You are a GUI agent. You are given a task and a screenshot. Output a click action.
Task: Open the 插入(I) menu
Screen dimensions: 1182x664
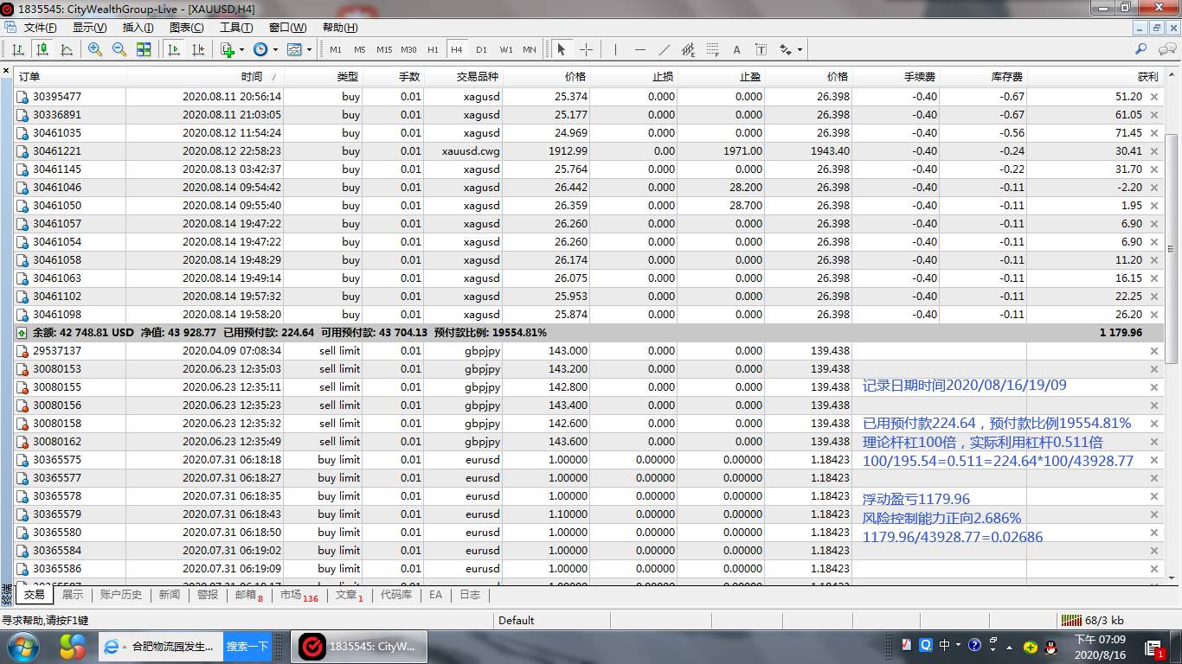138,28
